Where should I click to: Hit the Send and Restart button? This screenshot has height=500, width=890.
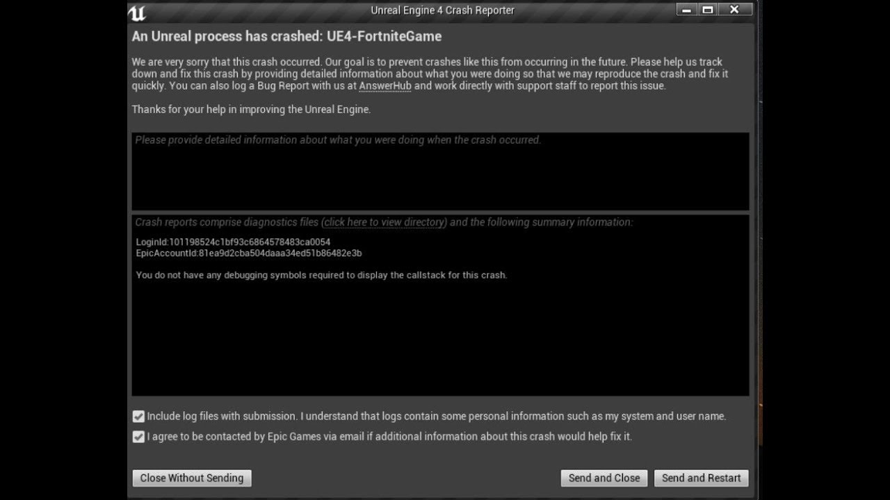[701, 478]
